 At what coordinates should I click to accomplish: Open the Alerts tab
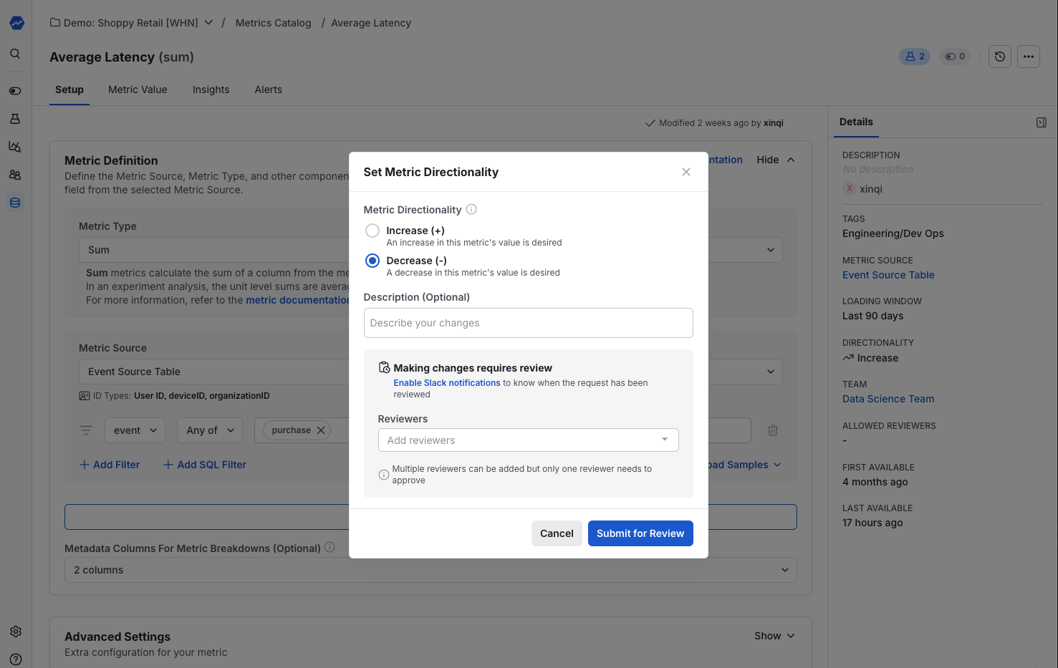268,89
